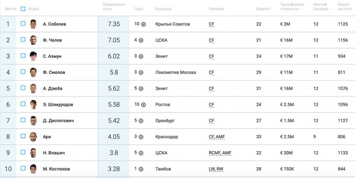
Task: Tick the checkbox for Н. Влашич
Action: tap(23, 152)
